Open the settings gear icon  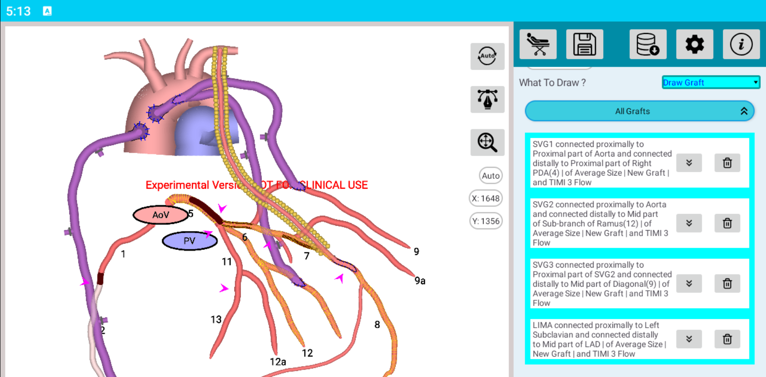point(694,44)
